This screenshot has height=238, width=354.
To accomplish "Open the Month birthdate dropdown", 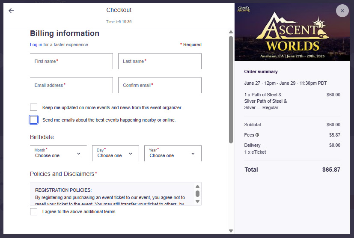I will point(58,153).
